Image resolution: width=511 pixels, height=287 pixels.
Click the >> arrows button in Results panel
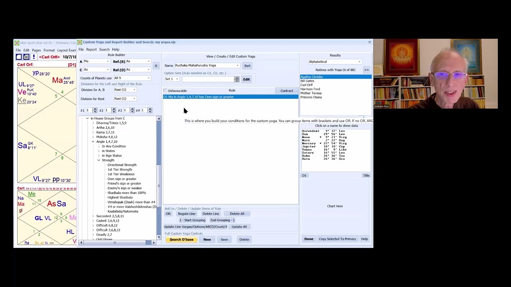pos(366,70)
